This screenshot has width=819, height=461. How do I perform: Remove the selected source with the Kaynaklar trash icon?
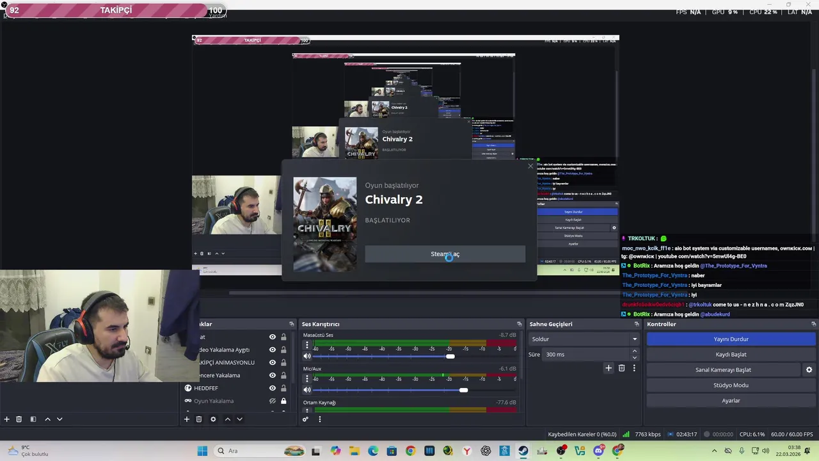[199, 419]
